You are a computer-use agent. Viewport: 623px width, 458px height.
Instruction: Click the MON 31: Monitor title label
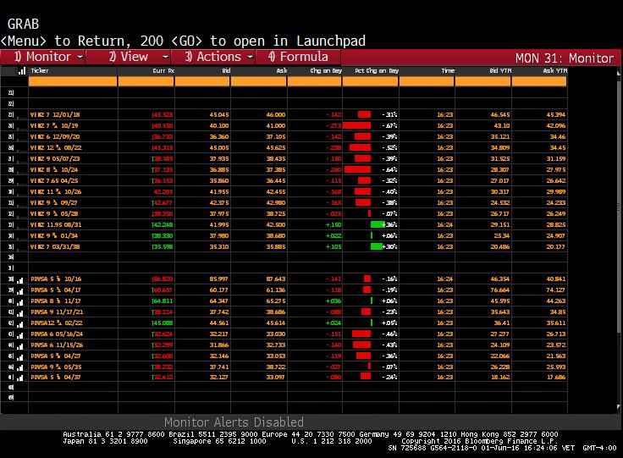pos(564,58)
